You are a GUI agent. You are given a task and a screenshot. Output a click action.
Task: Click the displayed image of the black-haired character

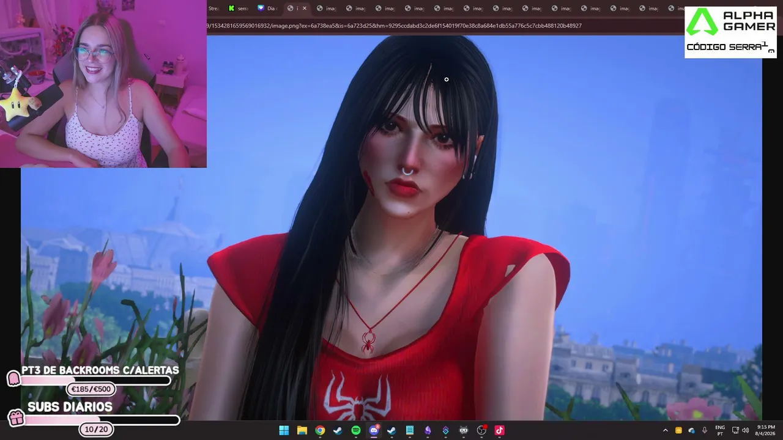point(391,228)
